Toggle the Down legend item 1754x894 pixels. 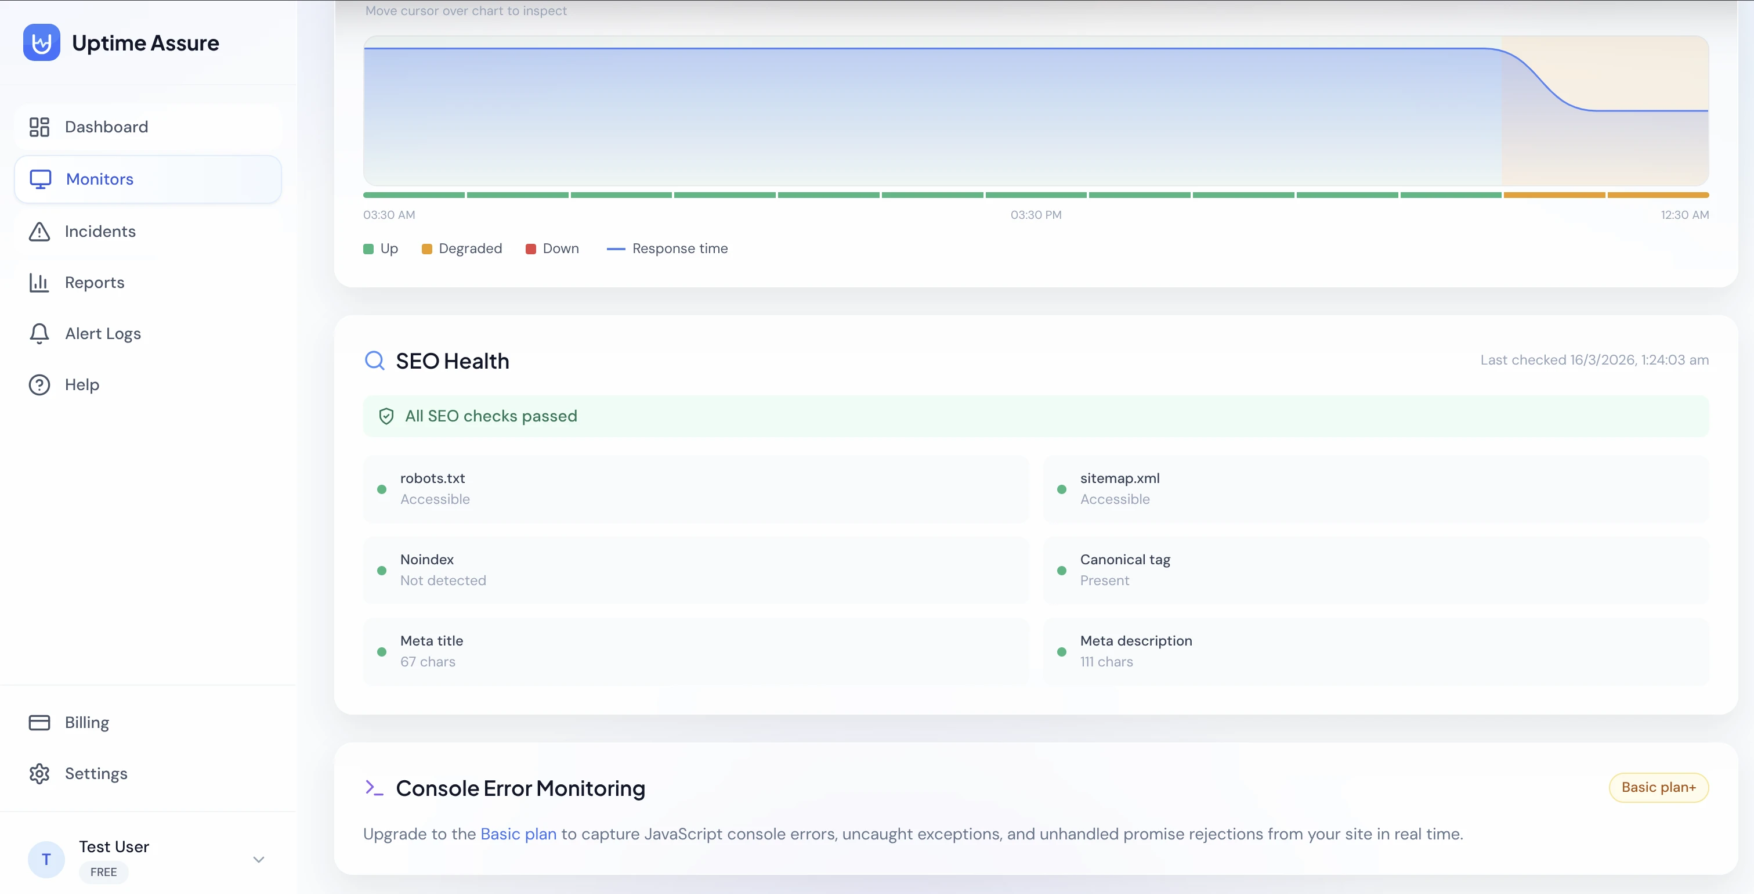click(552, 248)
